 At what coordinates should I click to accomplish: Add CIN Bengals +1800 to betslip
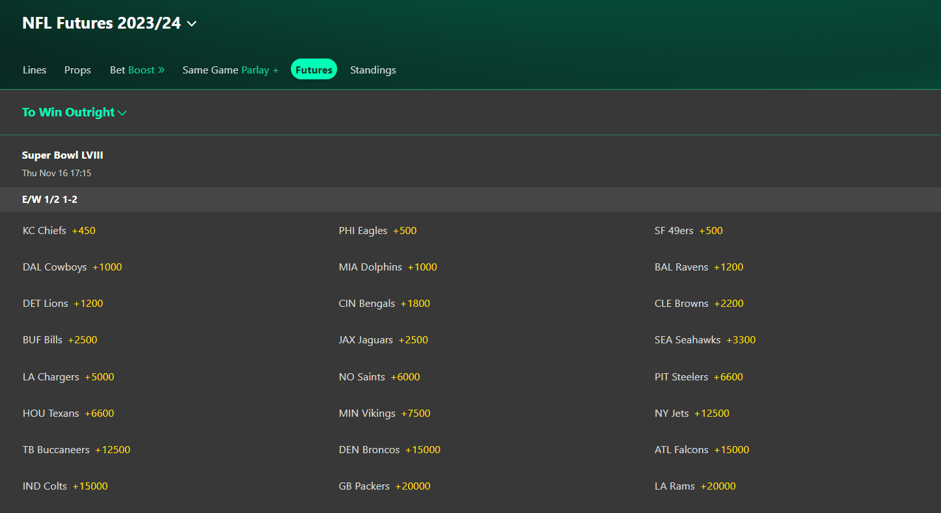click(x=385, y=304)
